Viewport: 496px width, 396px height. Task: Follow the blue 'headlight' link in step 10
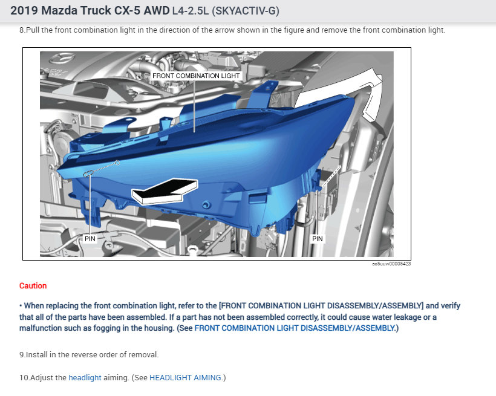coord(85,378)
